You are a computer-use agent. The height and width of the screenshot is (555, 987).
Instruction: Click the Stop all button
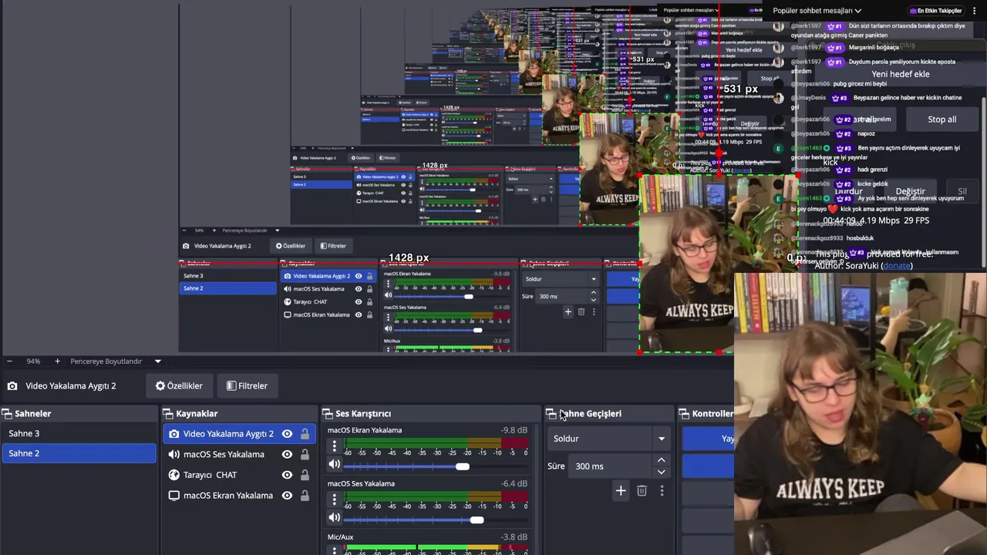942,119
